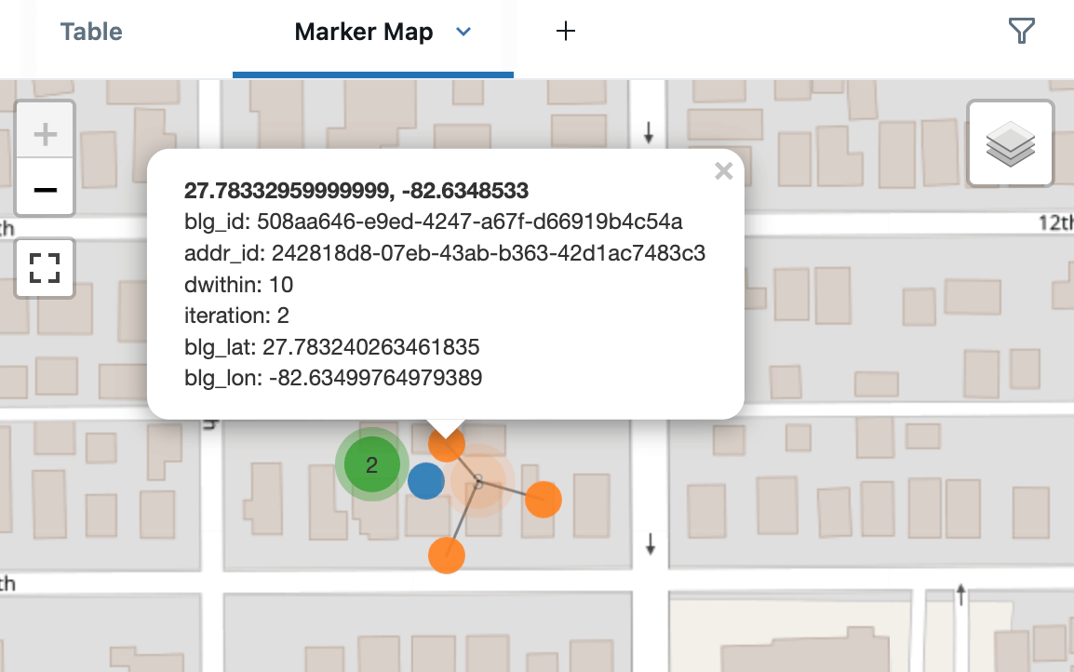Click the right-hand orange marker

544,500
